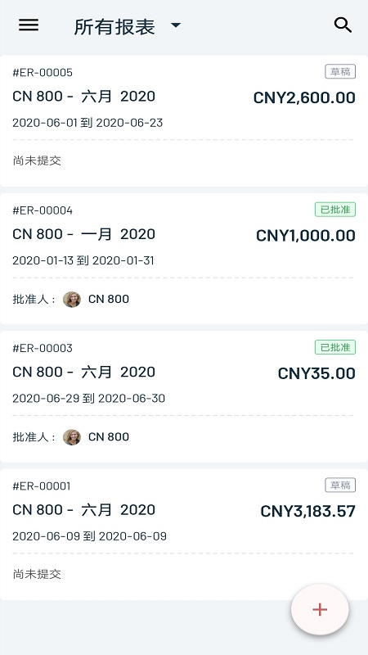The width and height of the screenshot is (368, 655).
Task: Open report #ER-00001
Action: pyautogui.click(x=184, y=535)
